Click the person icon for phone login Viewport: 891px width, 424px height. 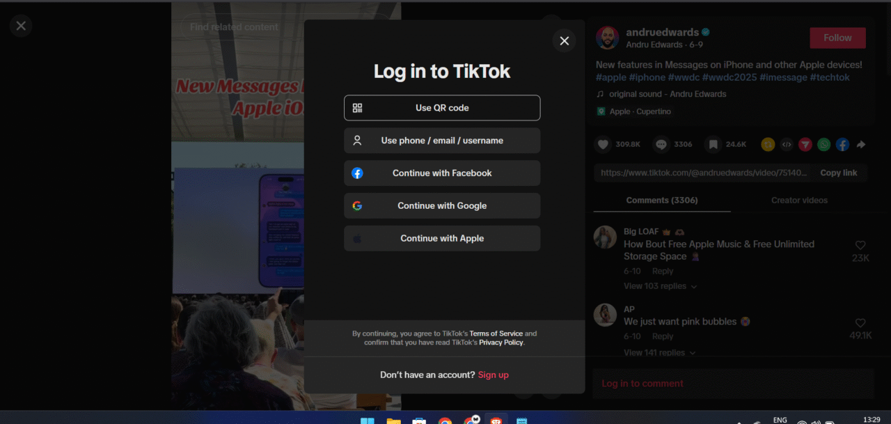pos(357,141)
